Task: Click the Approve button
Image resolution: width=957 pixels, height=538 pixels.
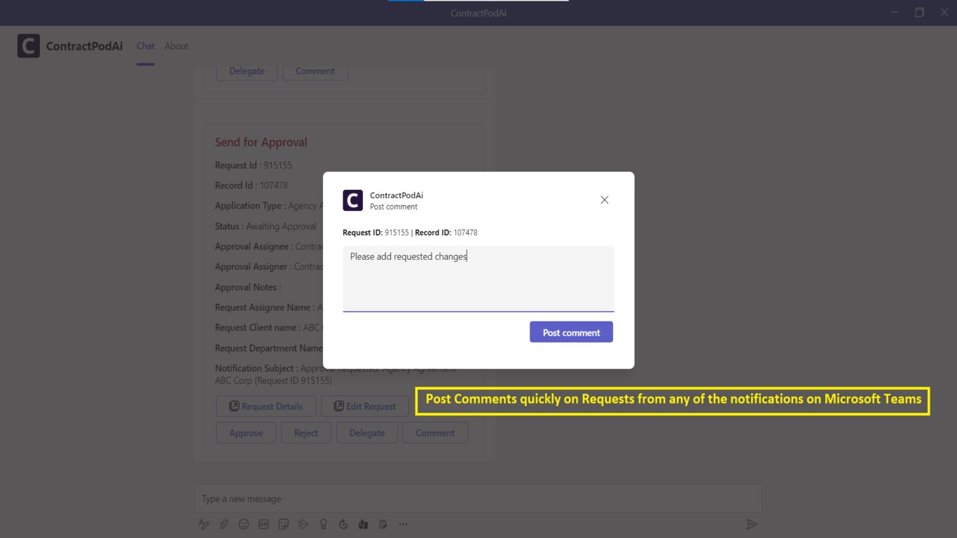Action: click(246, 433)
